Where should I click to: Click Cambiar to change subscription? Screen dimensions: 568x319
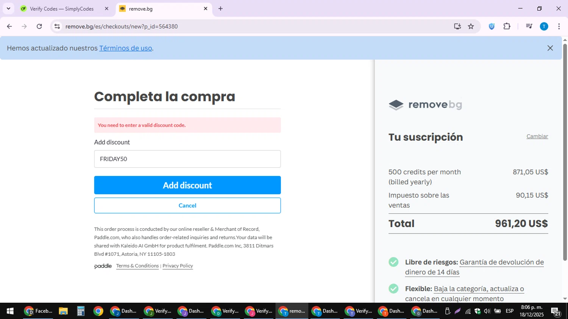(x=537, y=136)
